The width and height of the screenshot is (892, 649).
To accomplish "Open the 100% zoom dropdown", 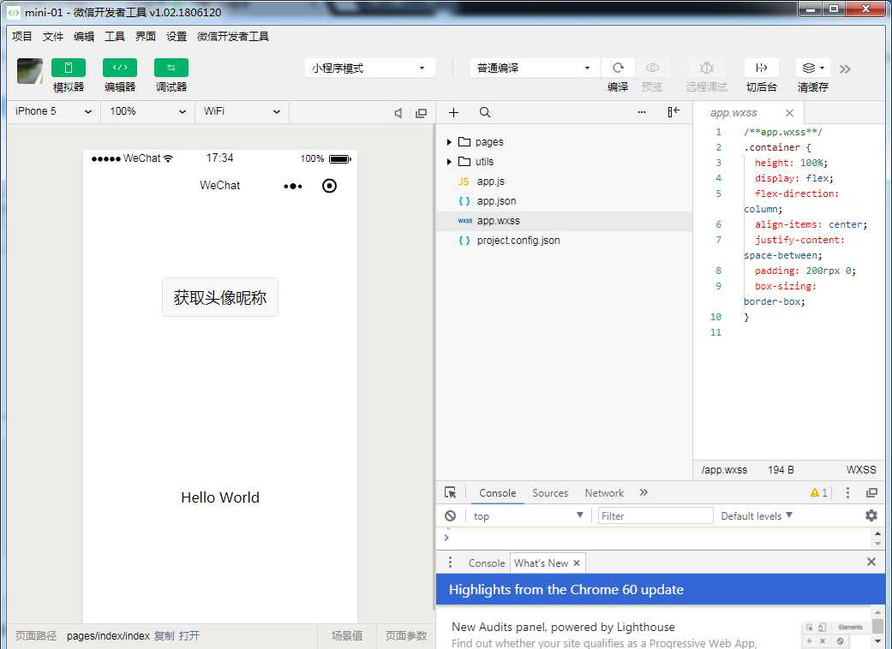I will click(148, 111).
